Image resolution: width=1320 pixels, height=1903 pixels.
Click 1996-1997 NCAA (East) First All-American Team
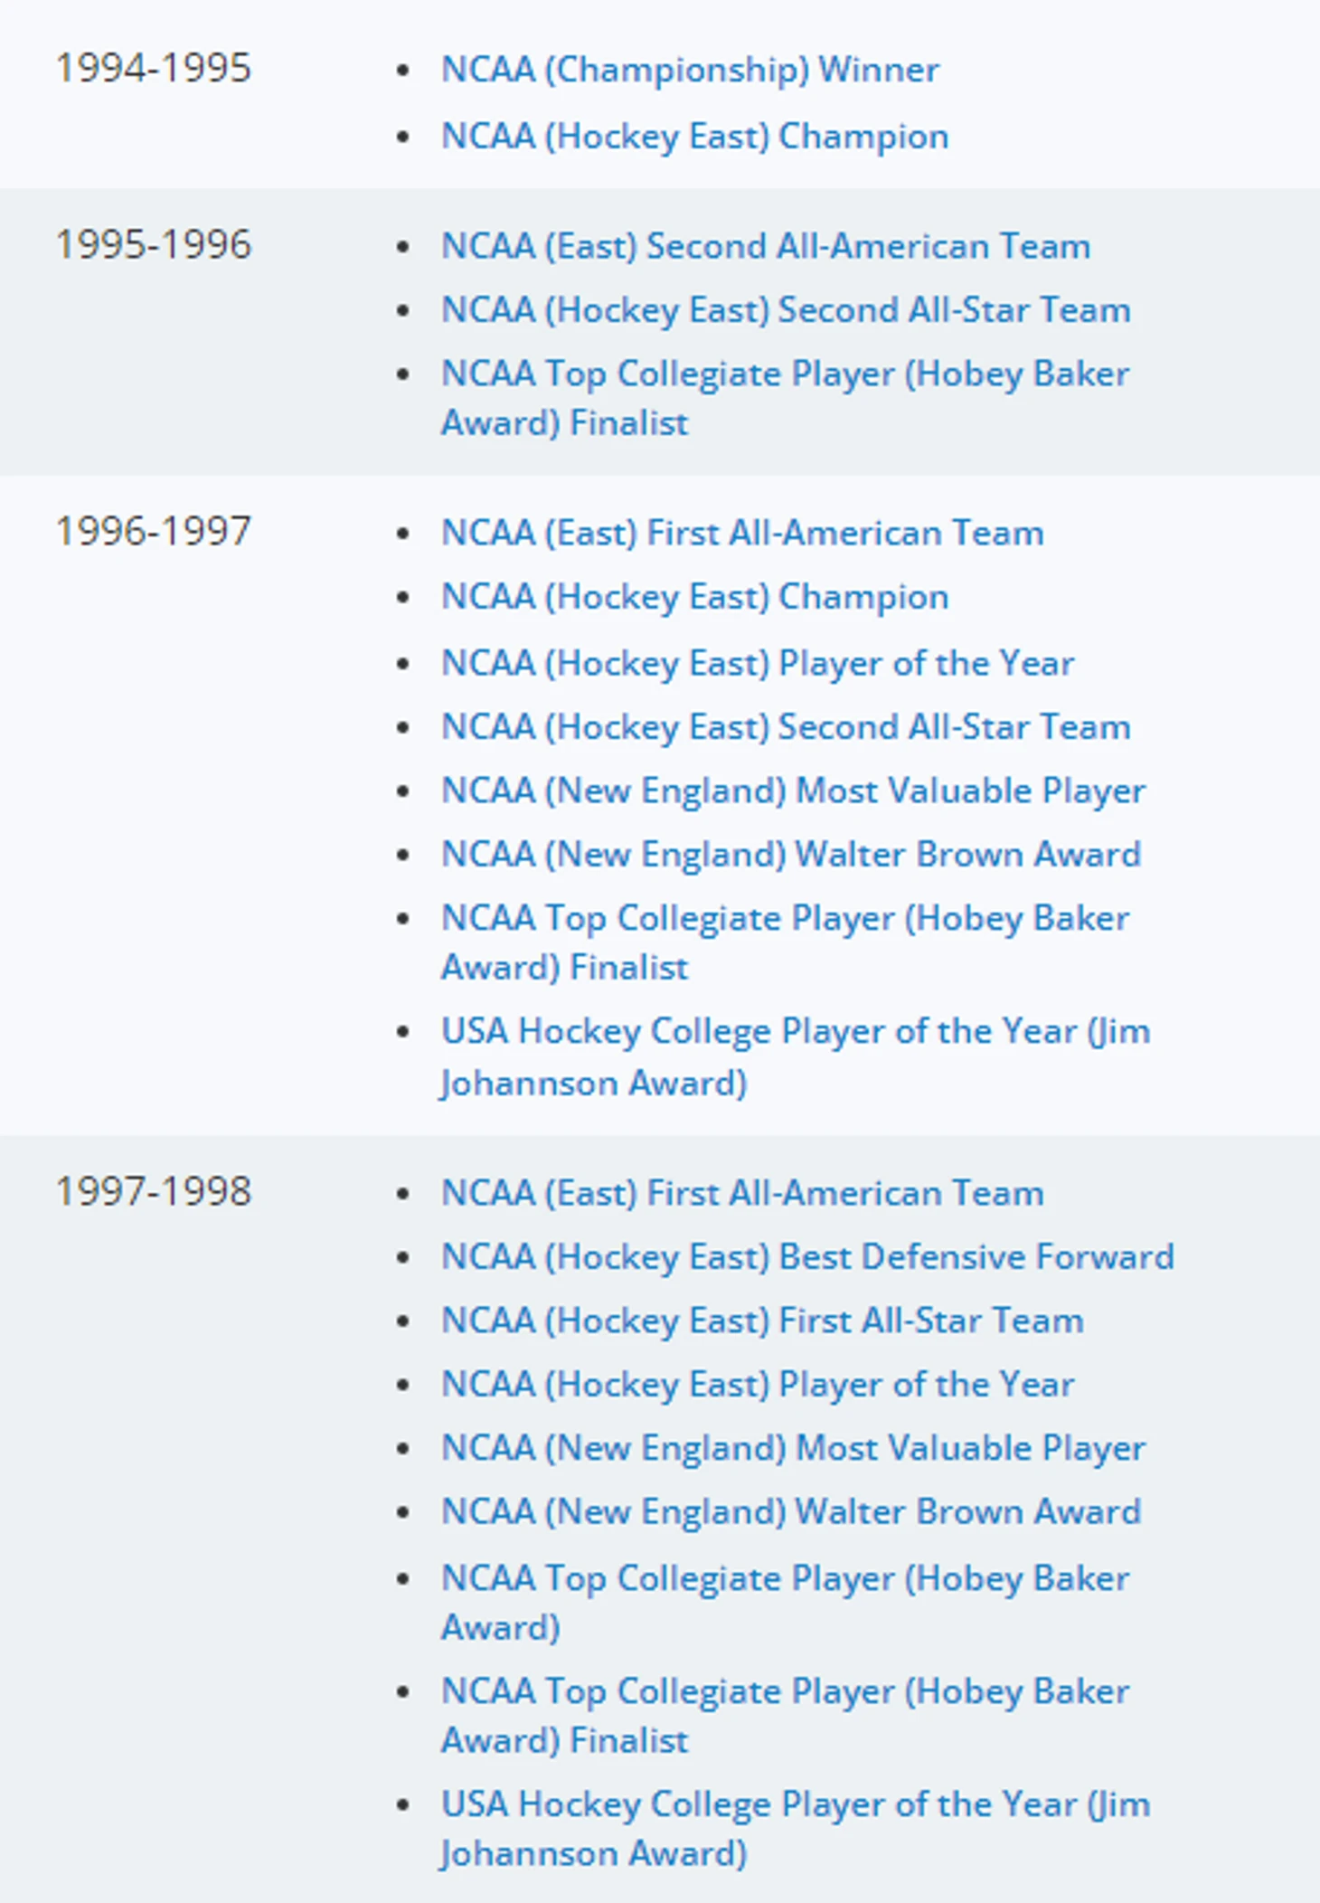coord(741,533)
